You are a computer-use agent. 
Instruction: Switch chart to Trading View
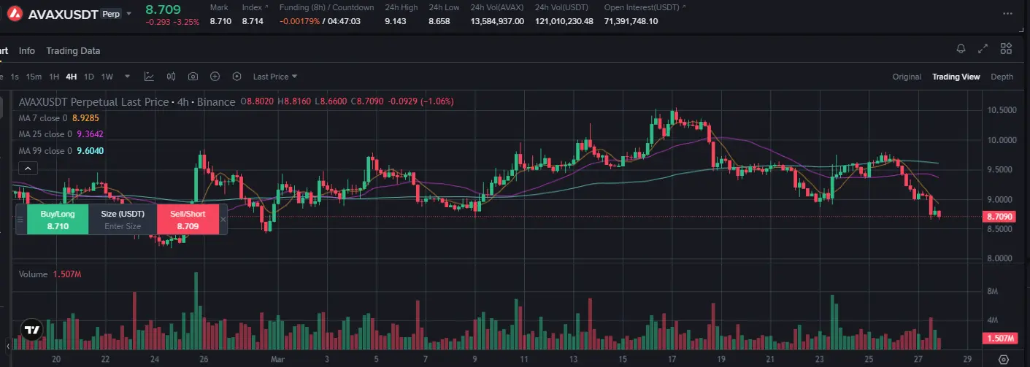click(956, 77)
